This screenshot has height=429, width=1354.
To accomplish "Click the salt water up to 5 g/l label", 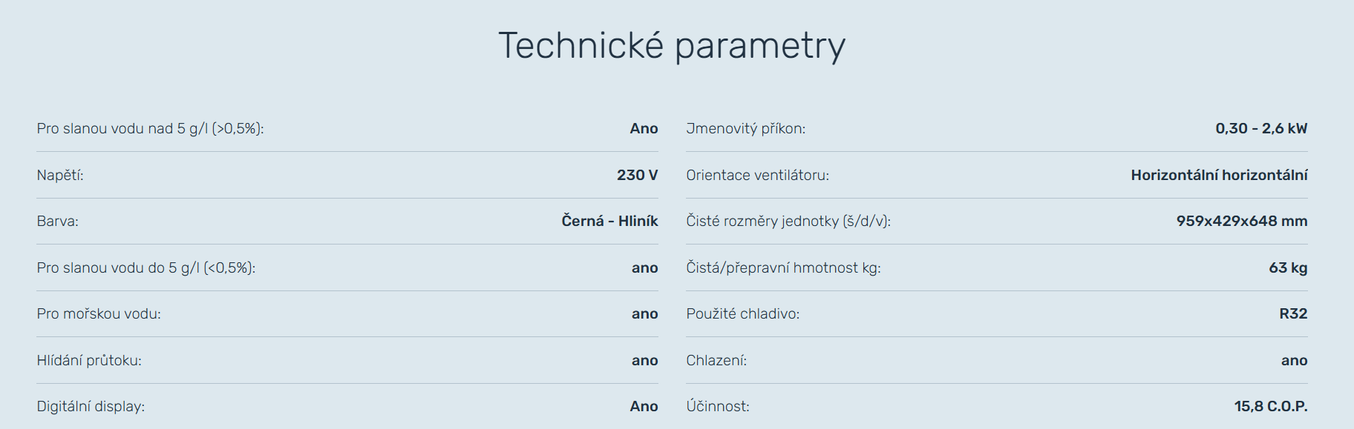I will coord(145,268).
